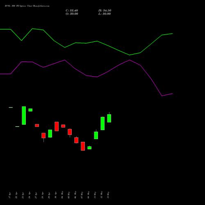The width and height of the screenshot is (205, 205).
Task: Click the lowest red candlestick at 07 May
Action: tap(83, 146)
